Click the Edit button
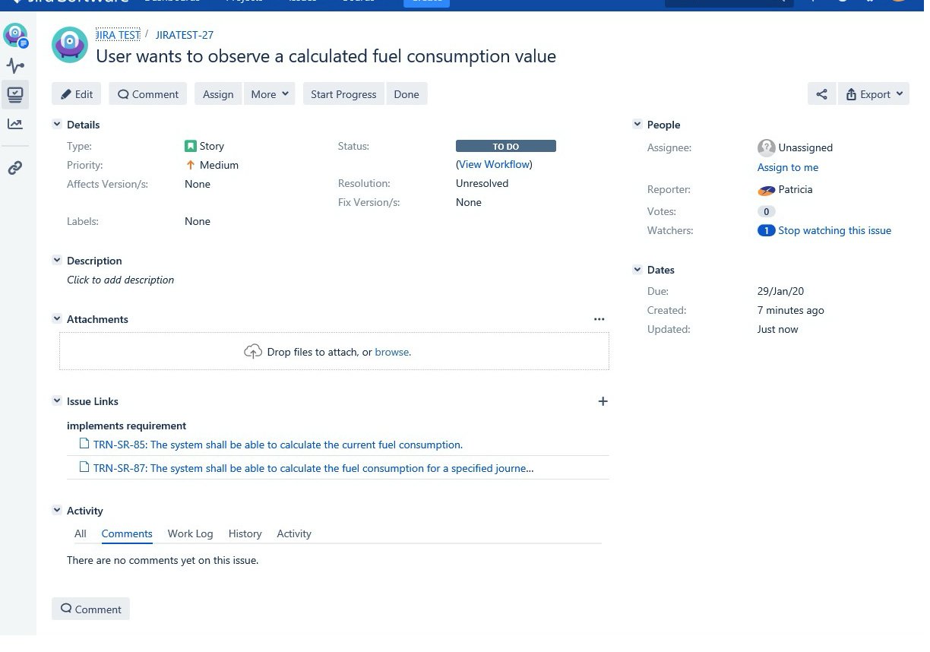930x652 pixels. (76, 93)
